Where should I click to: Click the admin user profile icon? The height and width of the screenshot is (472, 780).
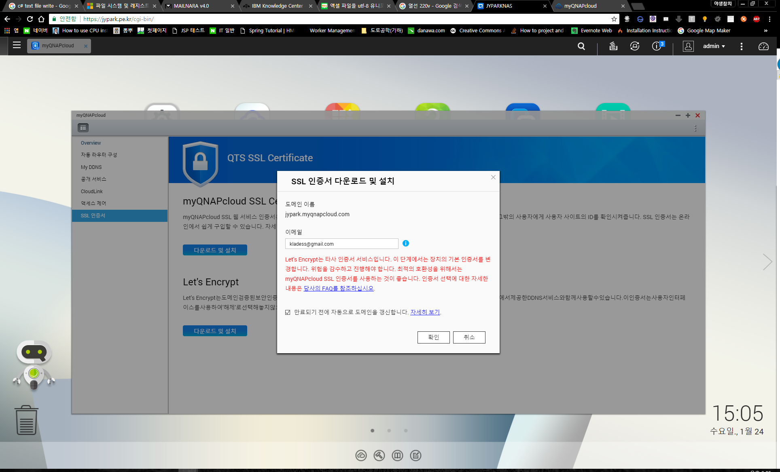(688, 46)
